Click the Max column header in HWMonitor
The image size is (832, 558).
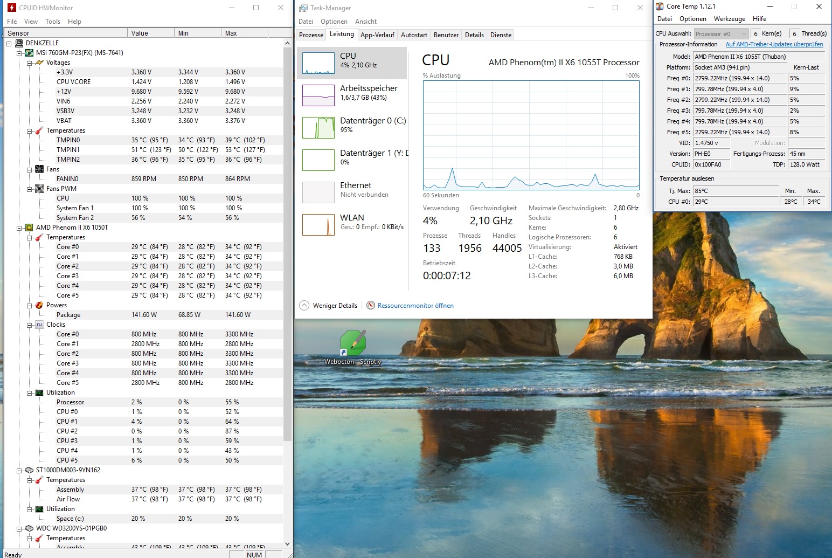point(245,33)
